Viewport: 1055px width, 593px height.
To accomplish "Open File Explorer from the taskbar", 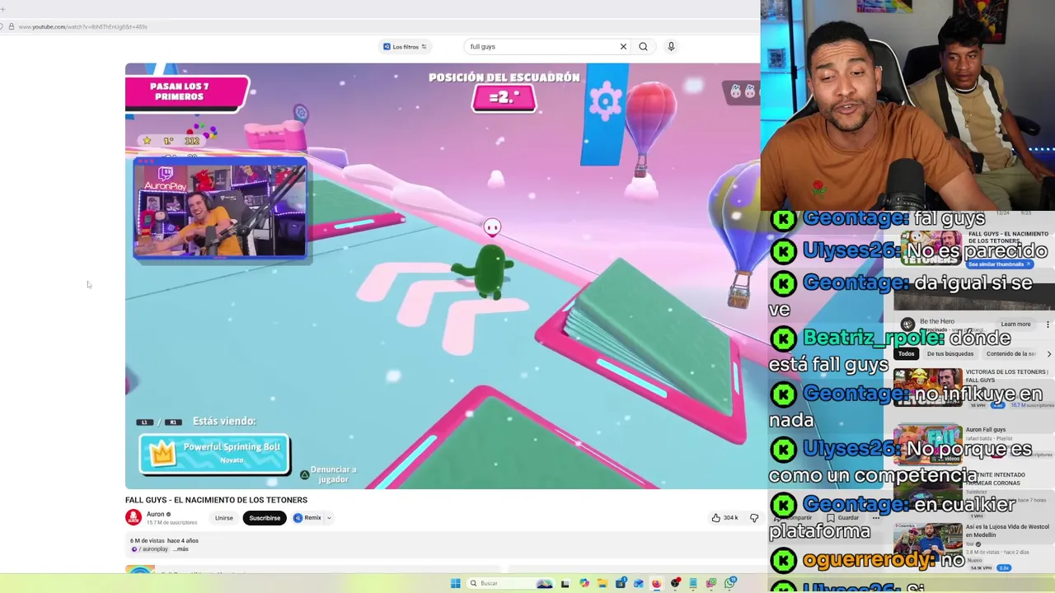I will pos(603,583).
